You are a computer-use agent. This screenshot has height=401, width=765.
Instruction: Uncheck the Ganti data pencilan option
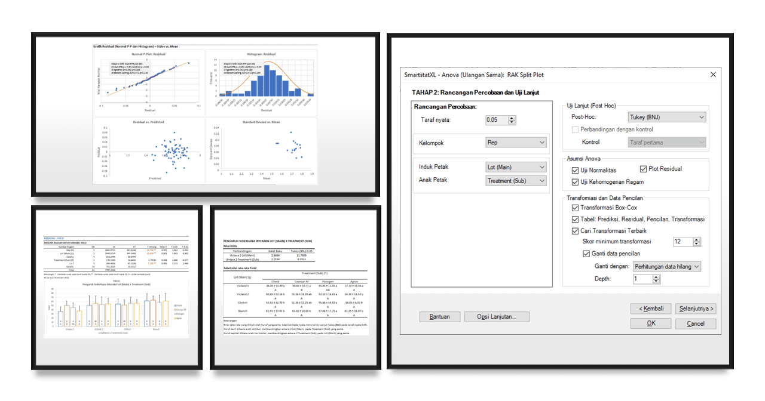[x=586, y=253]
